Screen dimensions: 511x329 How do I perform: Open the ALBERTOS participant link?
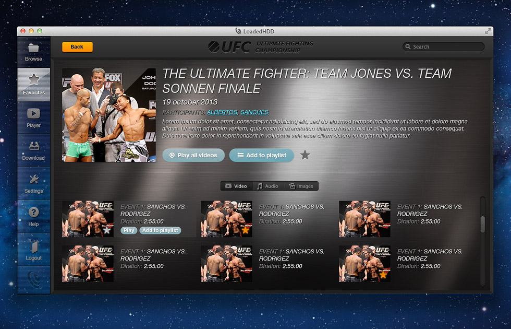222,112
